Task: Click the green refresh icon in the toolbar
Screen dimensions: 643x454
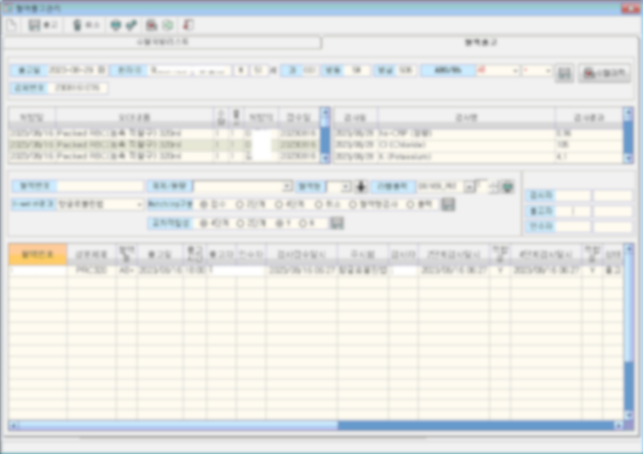Action: point(167,26)
